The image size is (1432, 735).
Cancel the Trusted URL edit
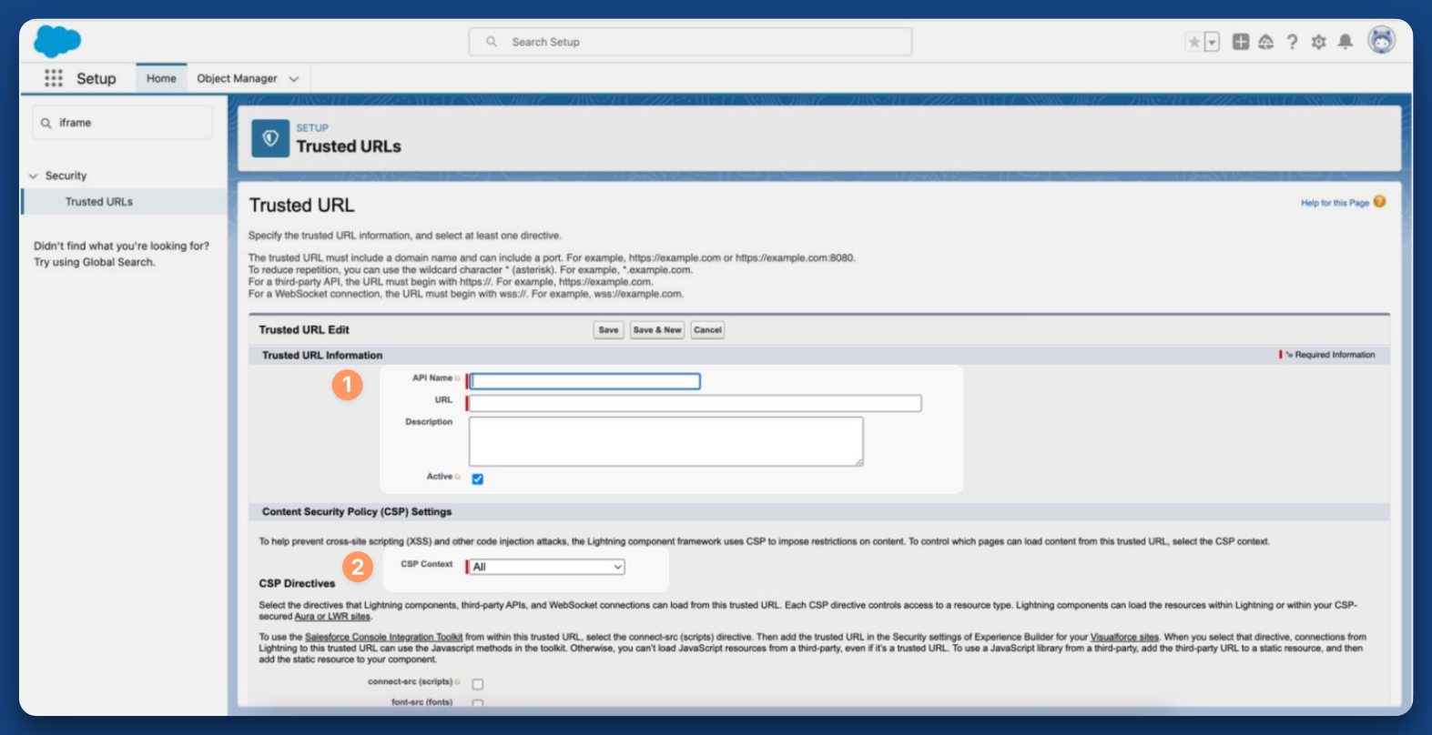[x=707, y=330]
